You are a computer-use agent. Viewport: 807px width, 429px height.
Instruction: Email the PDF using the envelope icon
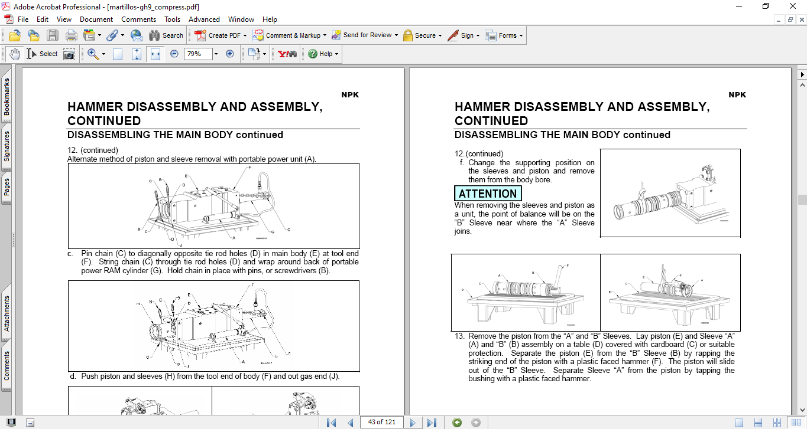pos(137,35)
